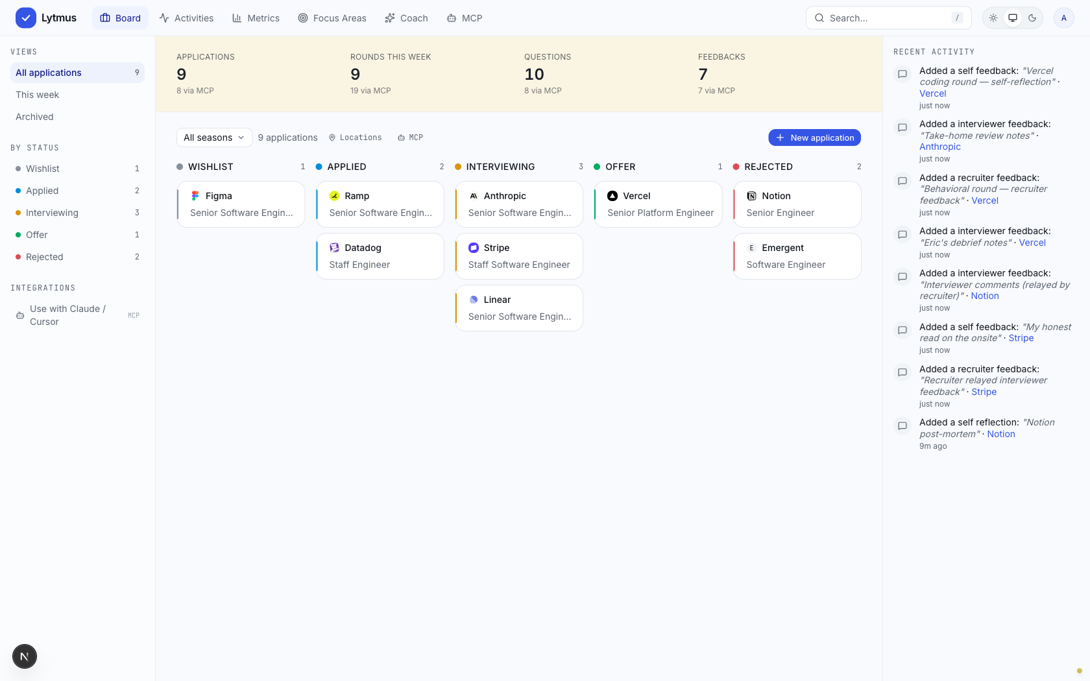Image resolution: width=1090 pixels, height=681 pixels.
Task: Click the Anthropic logo icon on card
Action: pyautogui.click(x=474, y=196)
